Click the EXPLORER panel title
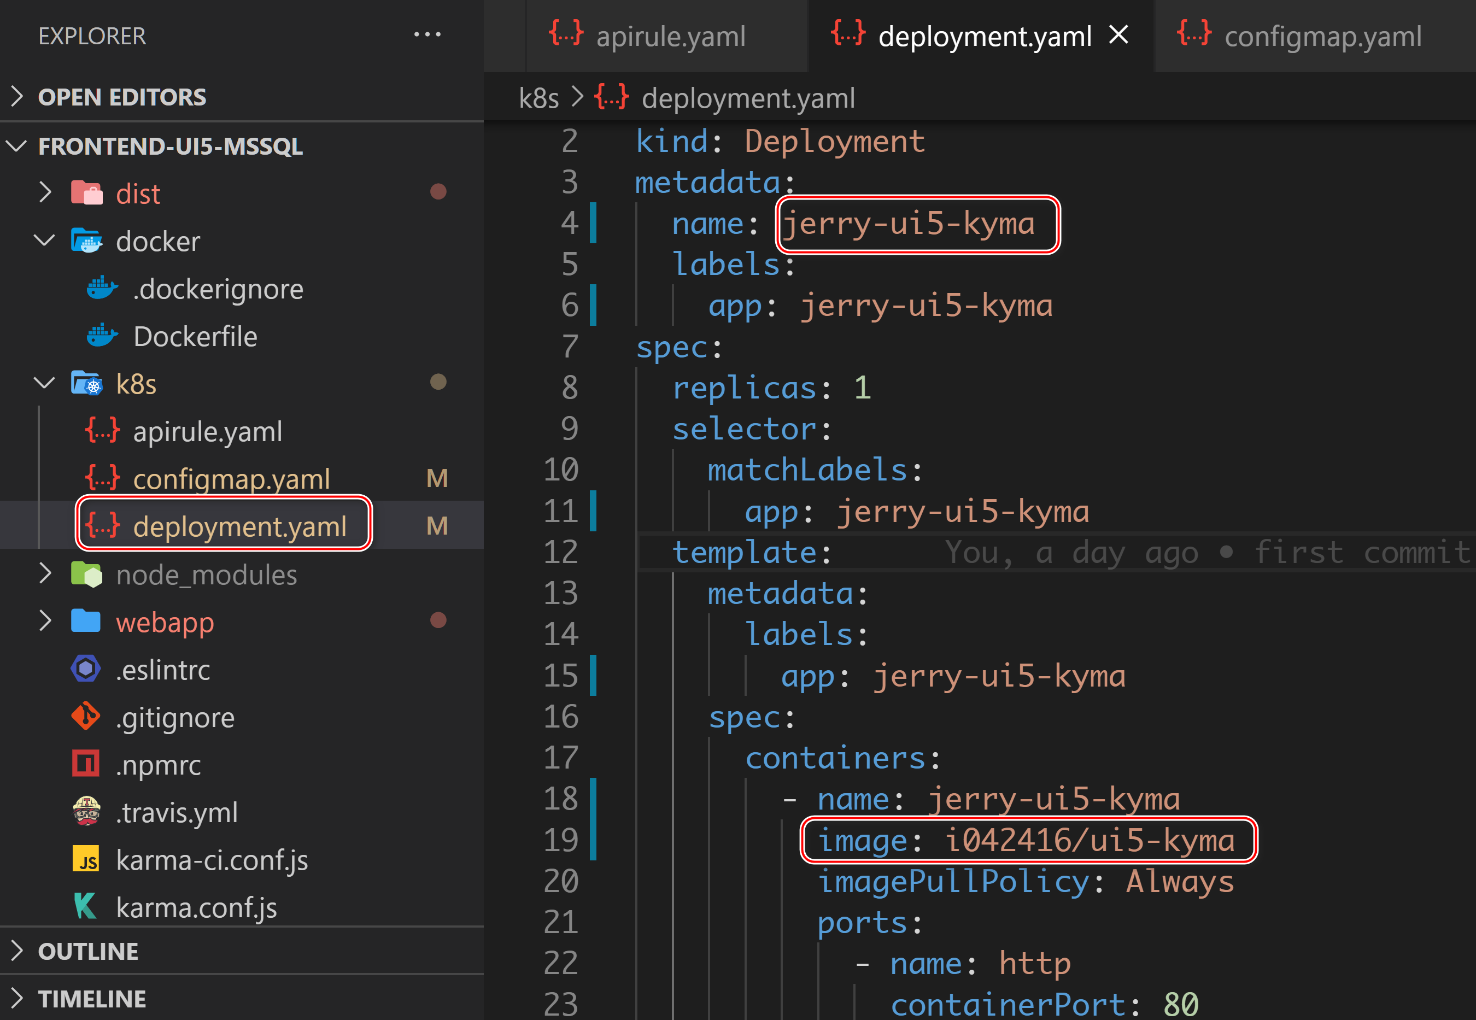Image resolution: width=1476 pixels, height=1020 pixels. (x=92, y=36)
